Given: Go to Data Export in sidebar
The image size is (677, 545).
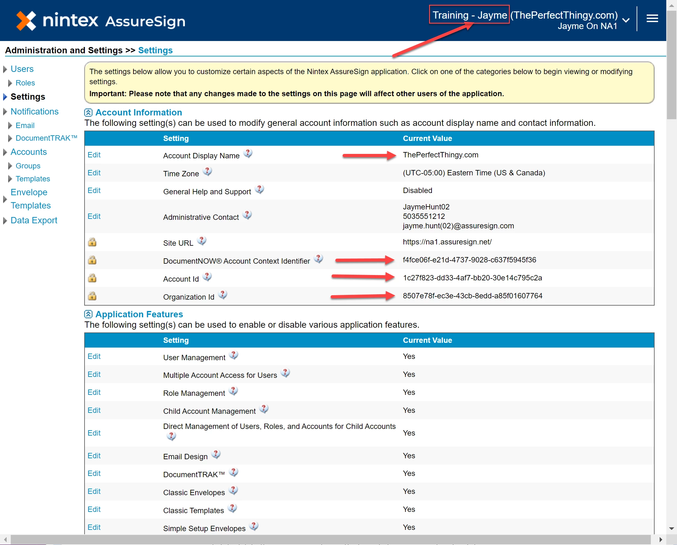Looking at the screenshot, I should click(34, 220).
